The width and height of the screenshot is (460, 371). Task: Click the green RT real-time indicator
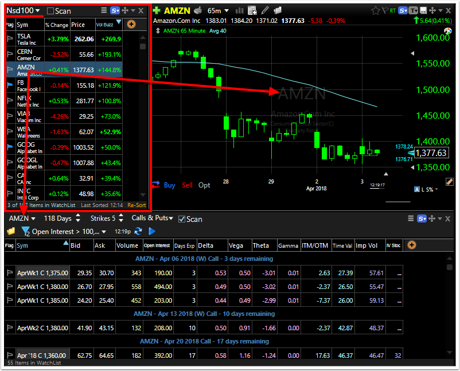393,11
